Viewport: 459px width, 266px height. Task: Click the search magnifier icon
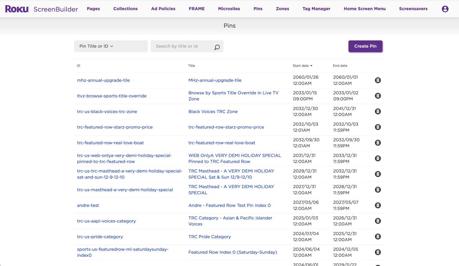pyautogui.click(x=217, y=47)
